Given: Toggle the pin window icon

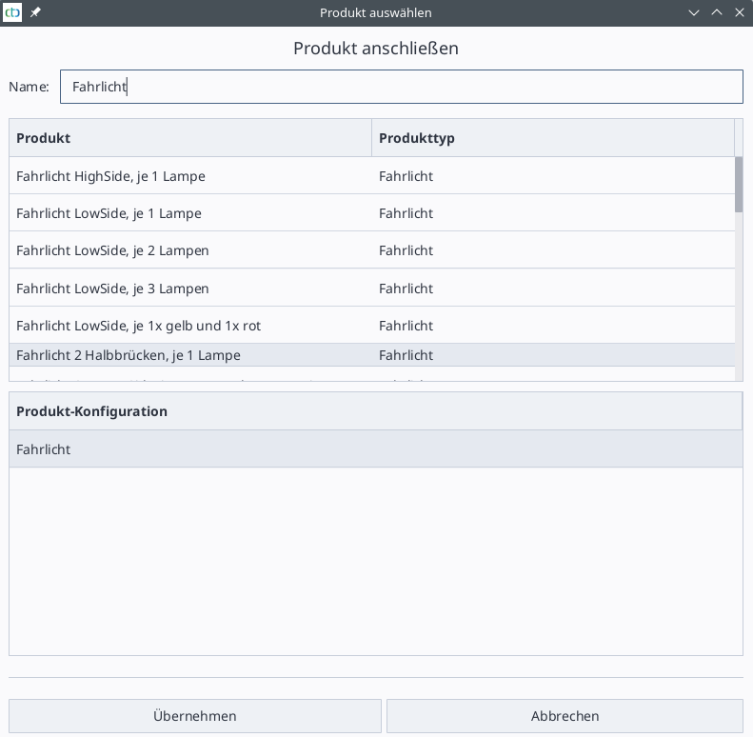Looking at the screenshot, I should click(36, 12).
